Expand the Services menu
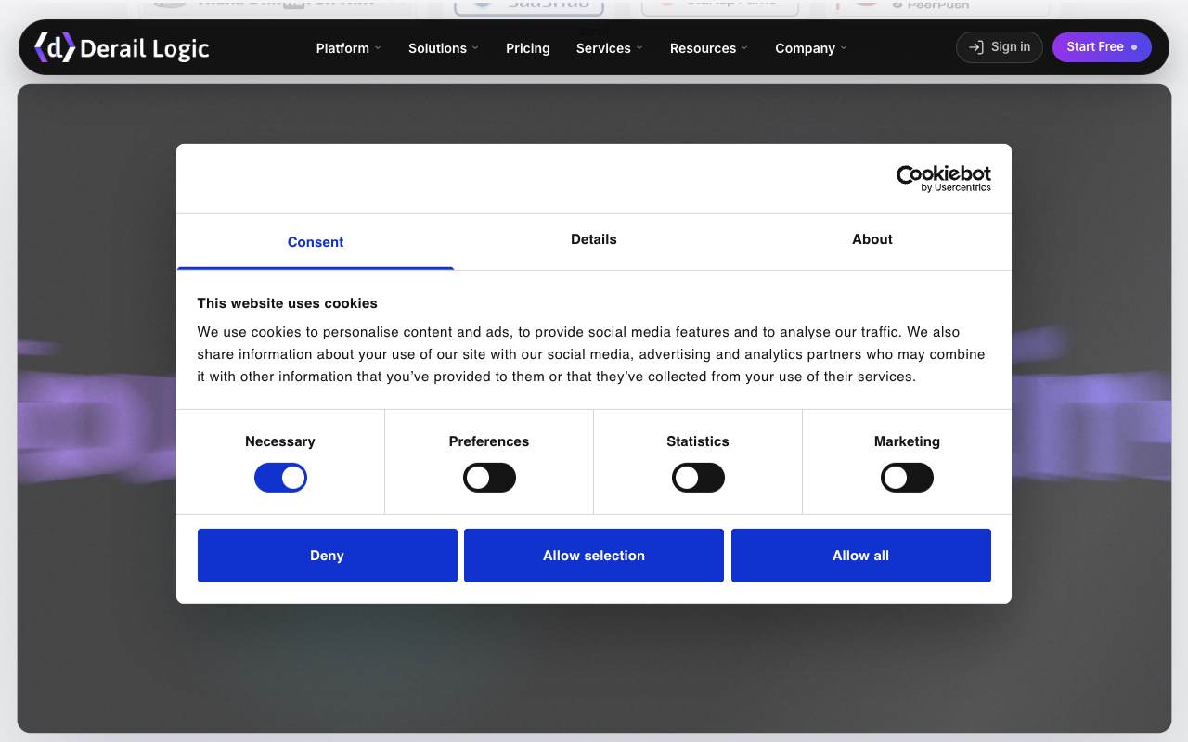 pos(610,48)
